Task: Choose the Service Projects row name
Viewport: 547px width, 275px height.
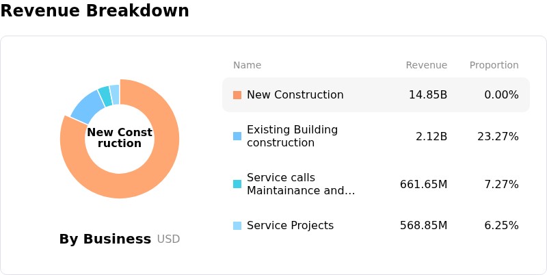Action: 290,226
